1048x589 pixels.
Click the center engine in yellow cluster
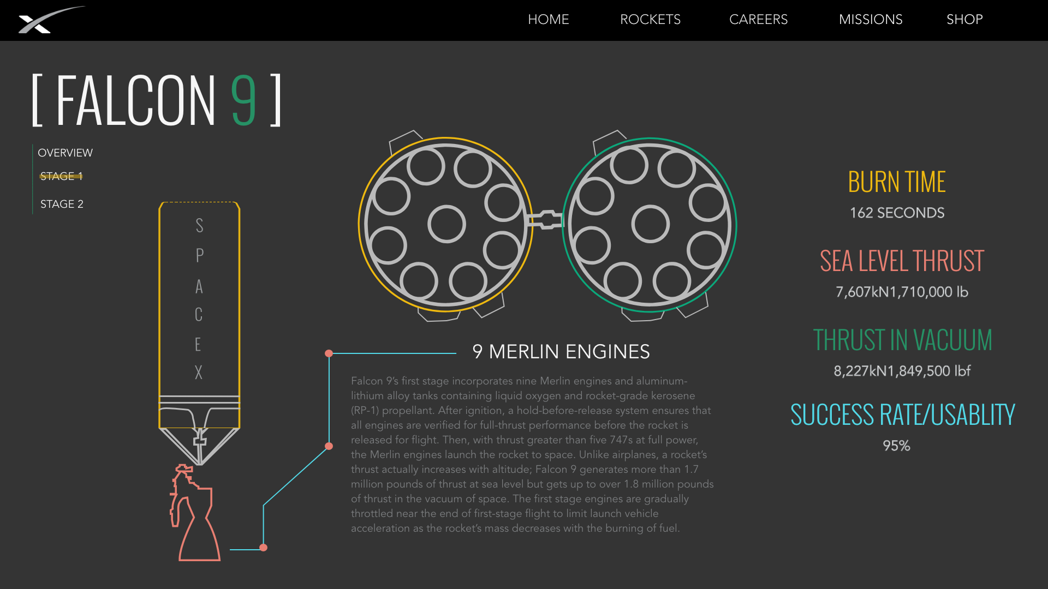[x=446, y=224]
